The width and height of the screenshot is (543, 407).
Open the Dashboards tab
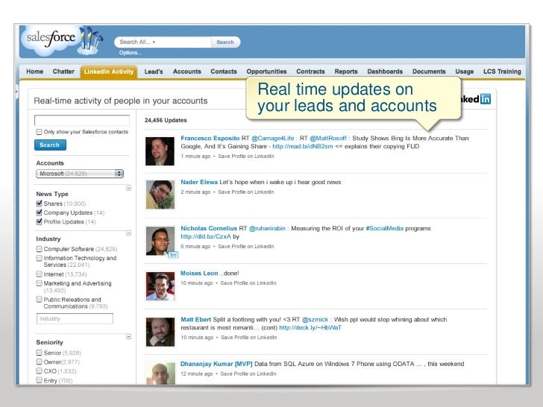(x=385, y=72)
